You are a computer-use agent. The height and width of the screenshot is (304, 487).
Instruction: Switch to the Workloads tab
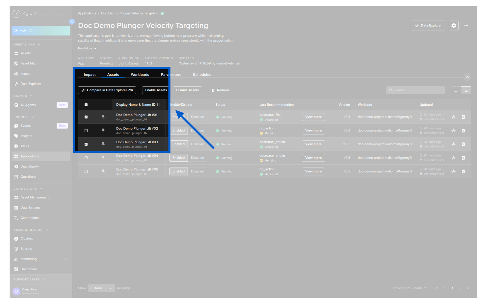point(140,74)
